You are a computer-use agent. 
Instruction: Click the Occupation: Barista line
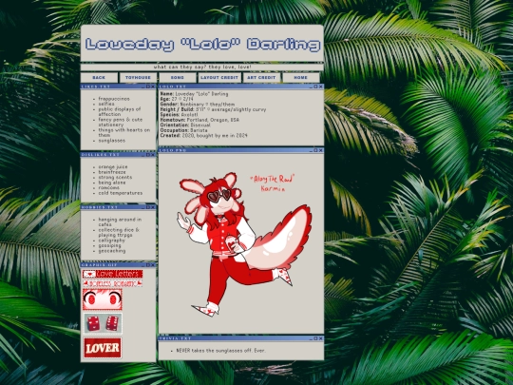pyautogui.click(x=184, y=130)
